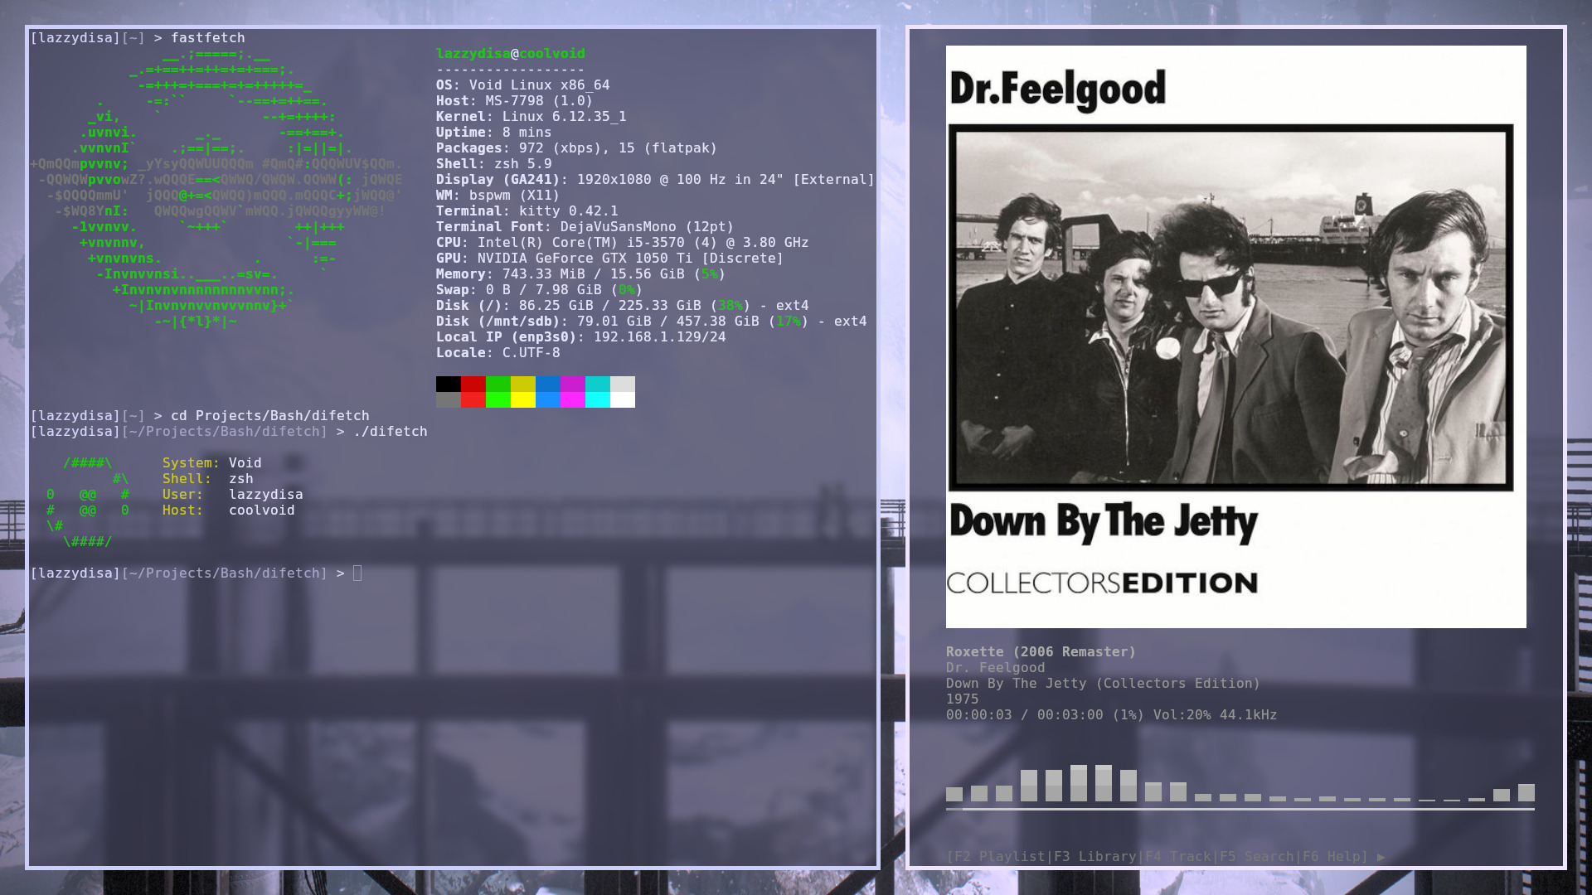Click the bright cyan palette swatch

tap(598, 399)
